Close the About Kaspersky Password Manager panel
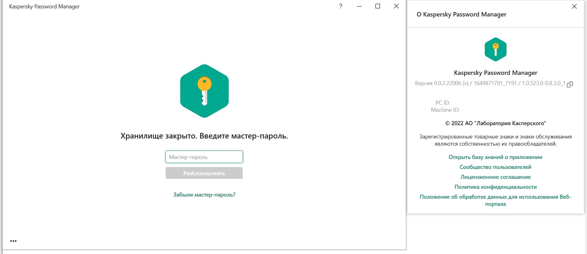587x254 pixels. click(574, 7)
